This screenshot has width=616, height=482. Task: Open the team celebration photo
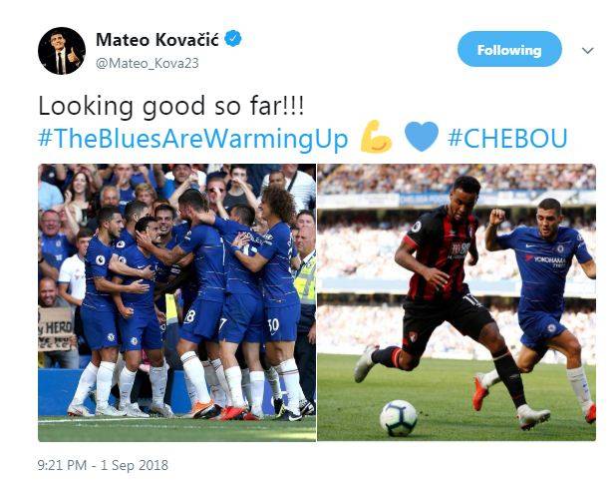pyautogui.click(x=176, y=302)
